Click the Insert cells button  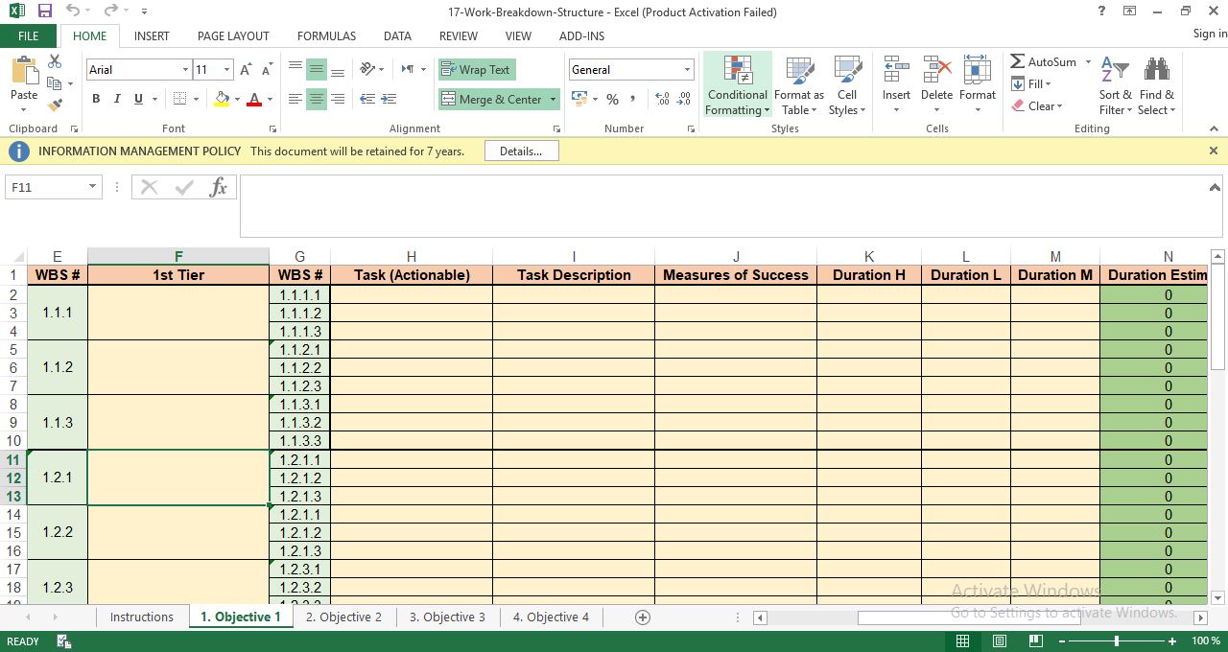(896, 86)
